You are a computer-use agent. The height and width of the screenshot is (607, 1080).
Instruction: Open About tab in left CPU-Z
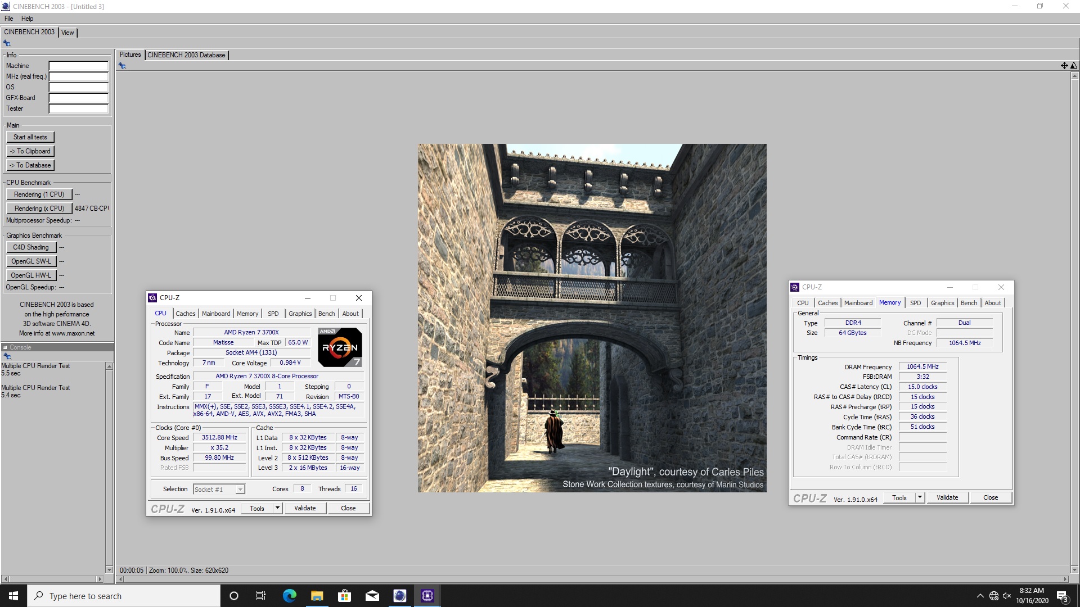coord(350,314)
